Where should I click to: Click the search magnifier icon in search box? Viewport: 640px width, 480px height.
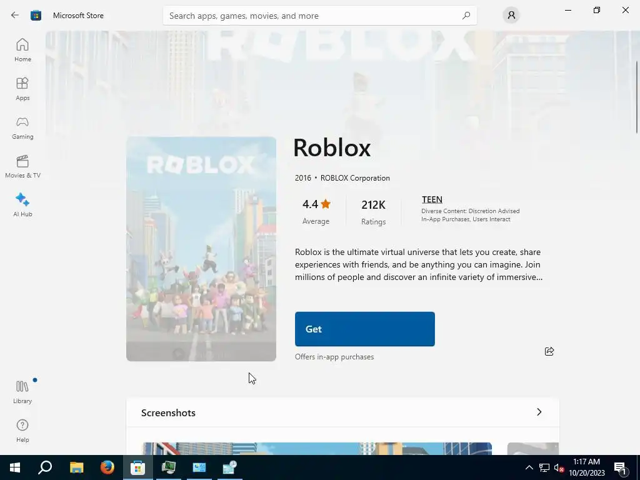[x=466, y=16]
